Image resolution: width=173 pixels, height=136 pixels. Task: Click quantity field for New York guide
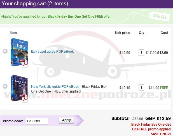[x=141, y=88]
